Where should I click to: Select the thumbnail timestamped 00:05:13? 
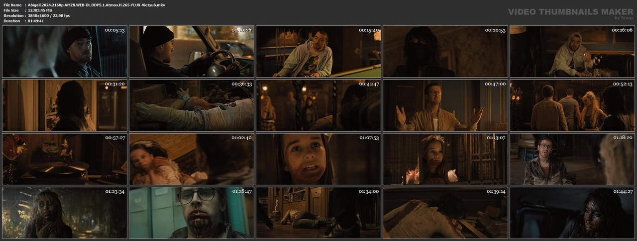(65, 52)
